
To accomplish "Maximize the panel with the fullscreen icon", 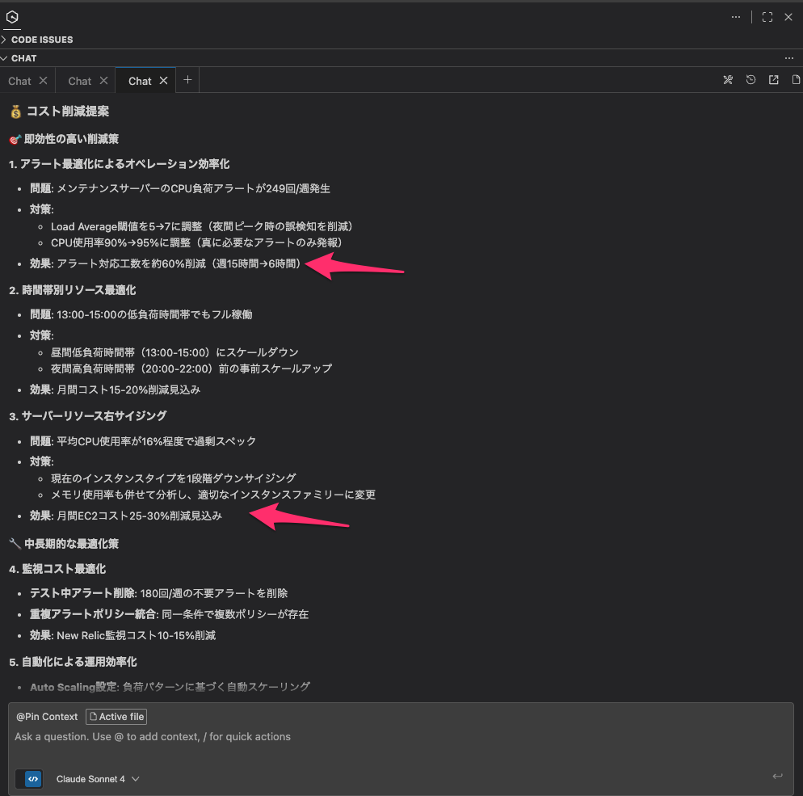I will coord(767,17).
